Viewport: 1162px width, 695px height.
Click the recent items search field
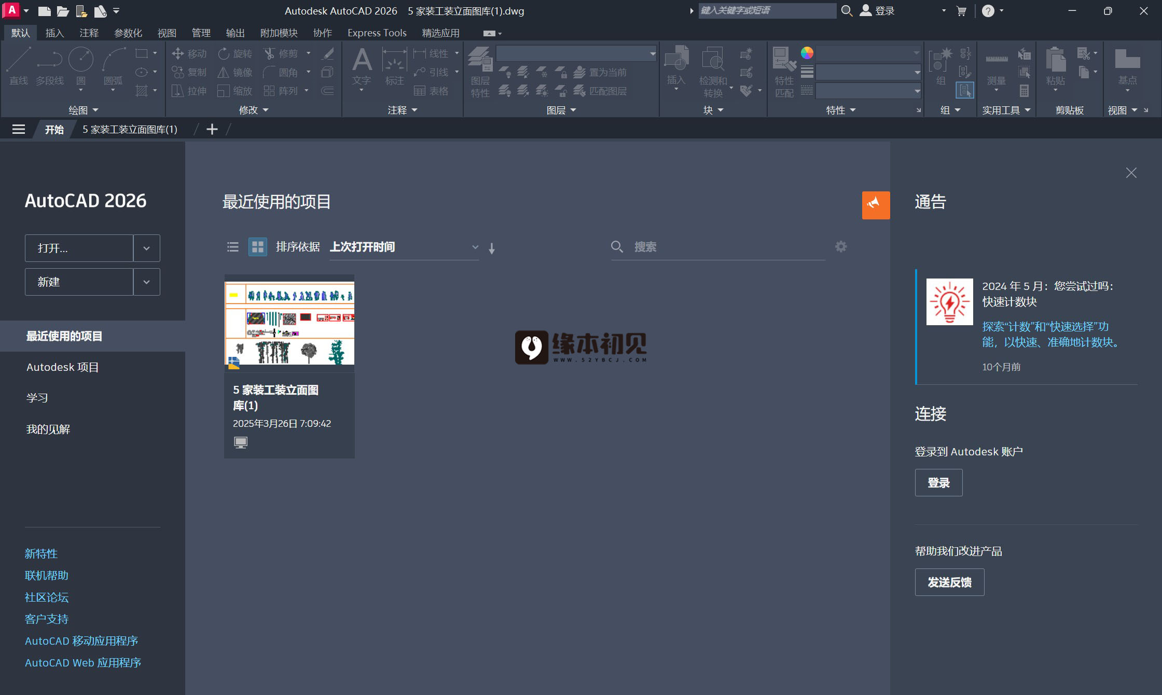(x=718, y=247)
